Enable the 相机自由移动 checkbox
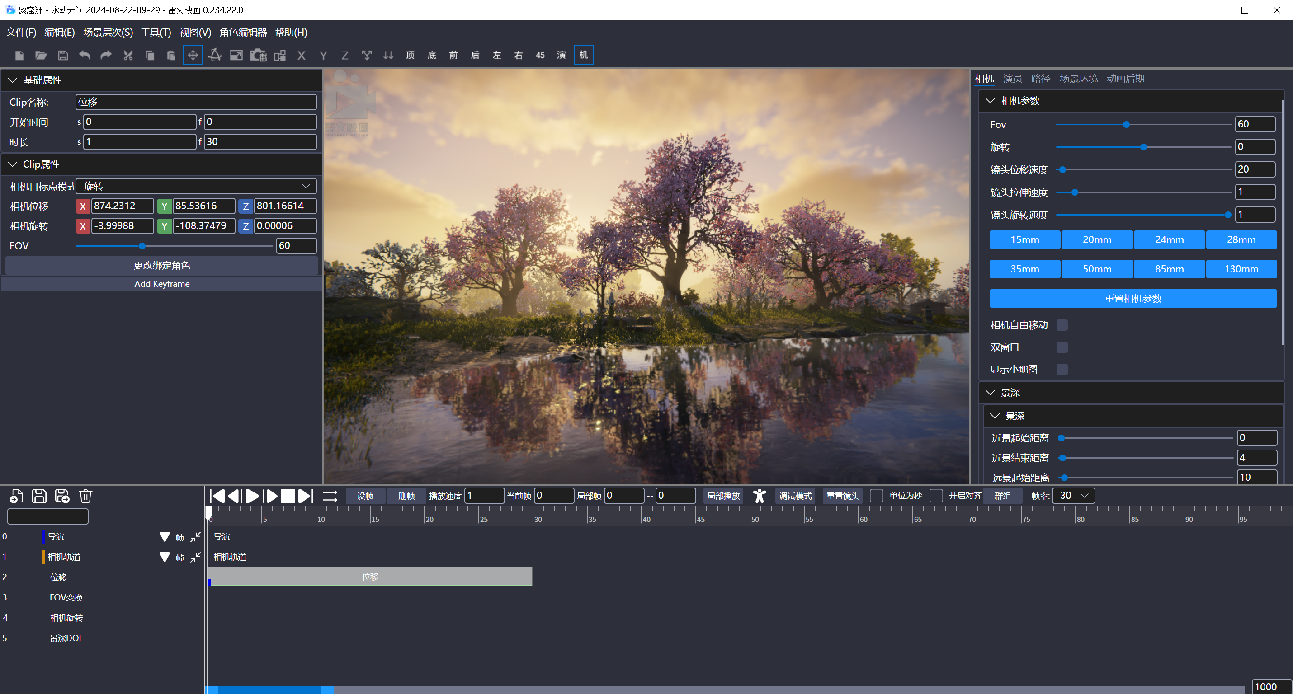Image resolution: width=1293 pixels, height=694 pixels. coord(1062,325)
